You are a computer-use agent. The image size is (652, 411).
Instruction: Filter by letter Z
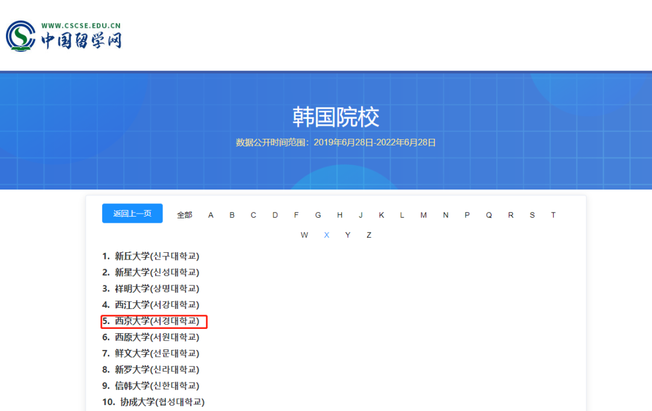tap(369, 235)
